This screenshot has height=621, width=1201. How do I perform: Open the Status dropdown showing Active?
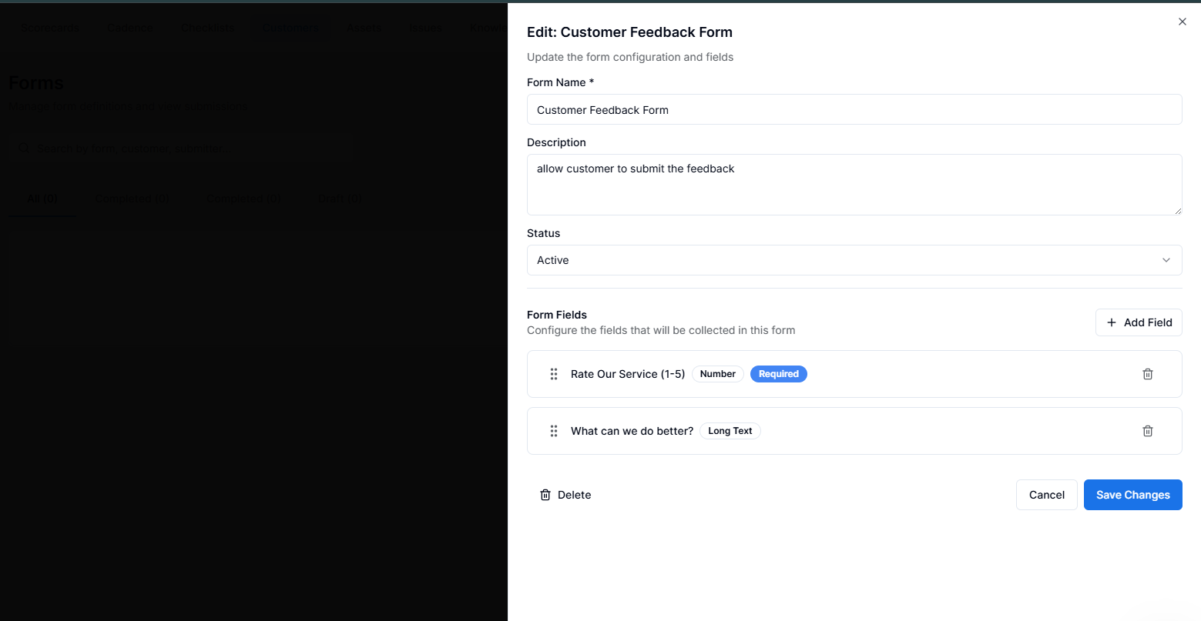pyautogui.click(x=854, y=260)
